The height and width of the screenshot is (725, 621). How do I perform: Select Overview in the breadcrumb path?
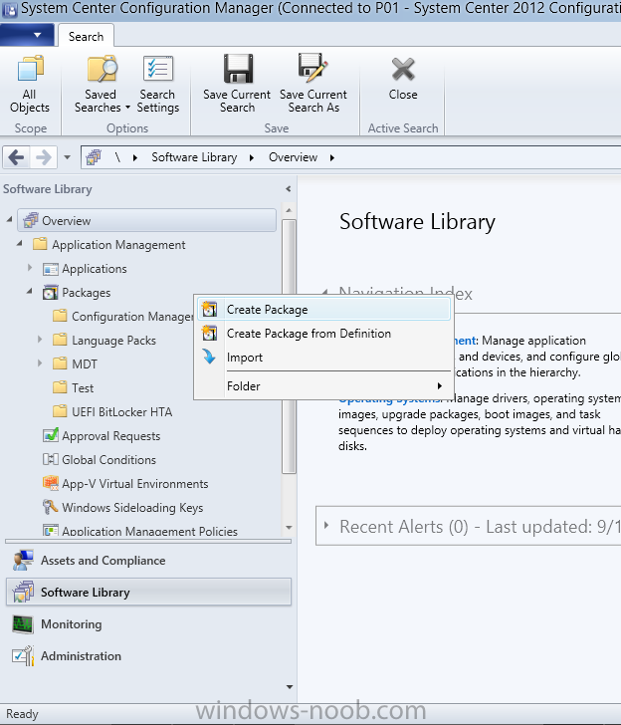point(293,157)
